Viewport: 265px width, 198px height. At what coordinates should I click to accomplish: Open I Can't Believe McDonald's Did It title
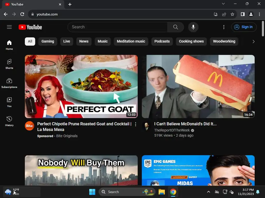tap(185, 124)
